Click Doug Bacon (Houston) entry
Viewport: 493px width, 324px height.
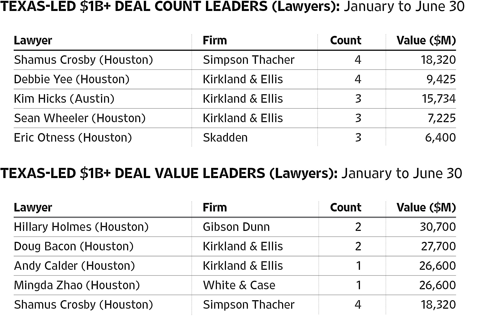click(x=74, y=246)
